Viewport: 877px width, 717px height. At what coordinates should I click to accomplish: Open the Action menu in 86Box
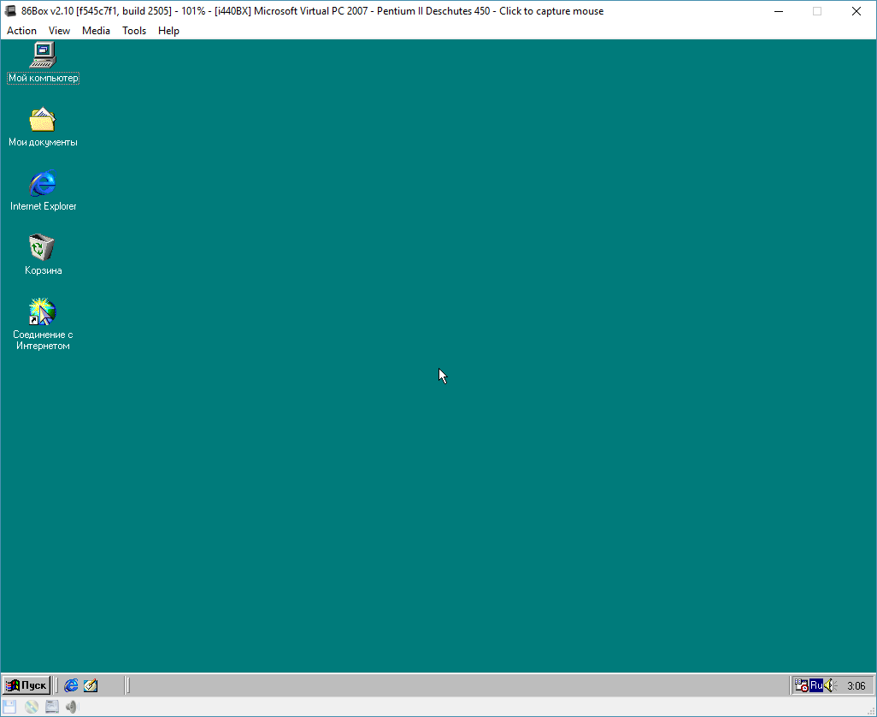coord(21,30)
